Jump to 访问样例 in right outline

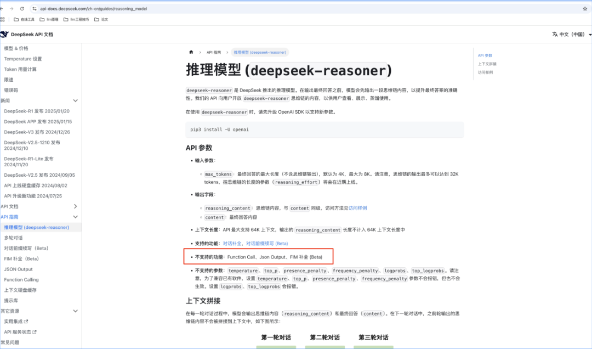[486, 72]
